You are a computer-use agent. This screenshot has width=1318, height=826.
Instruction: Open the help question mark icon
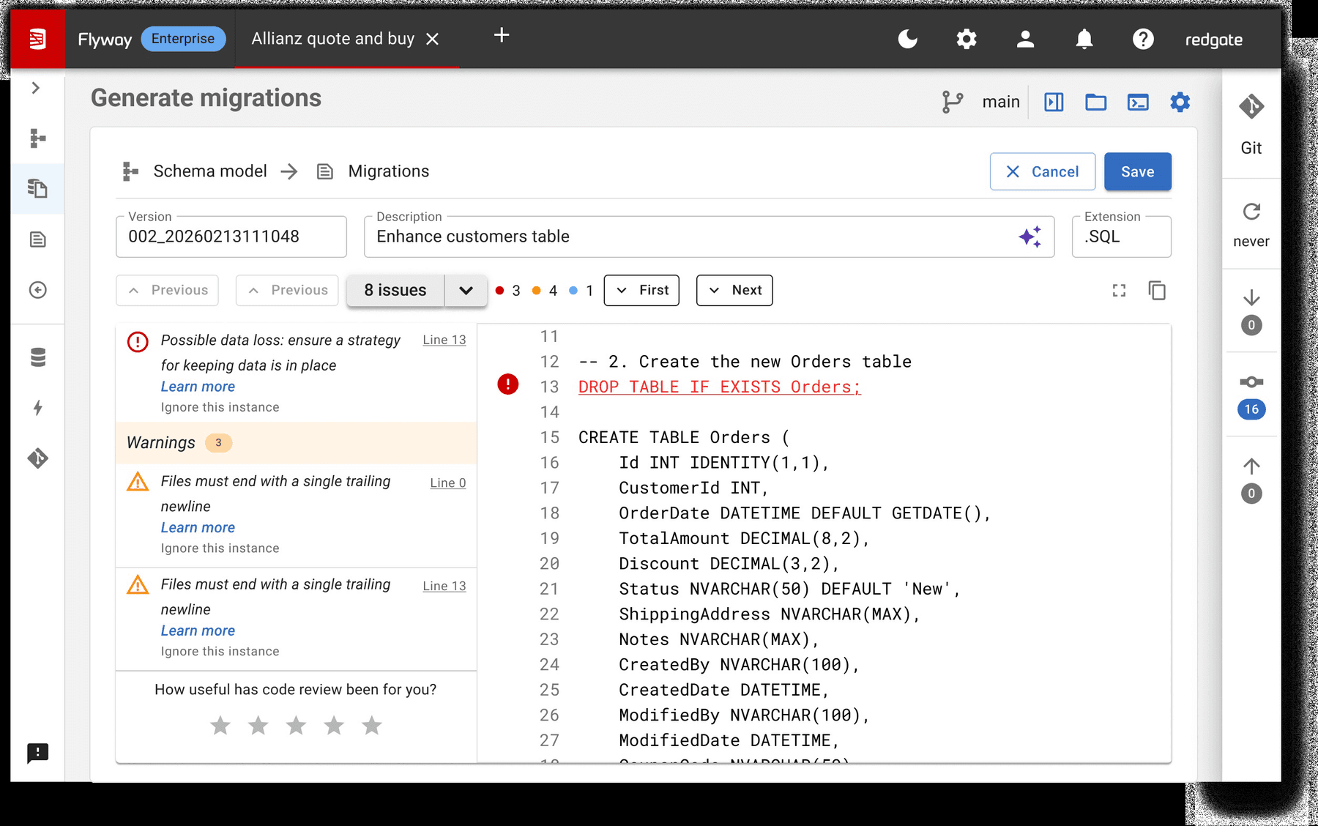(x=1143, y=39)
